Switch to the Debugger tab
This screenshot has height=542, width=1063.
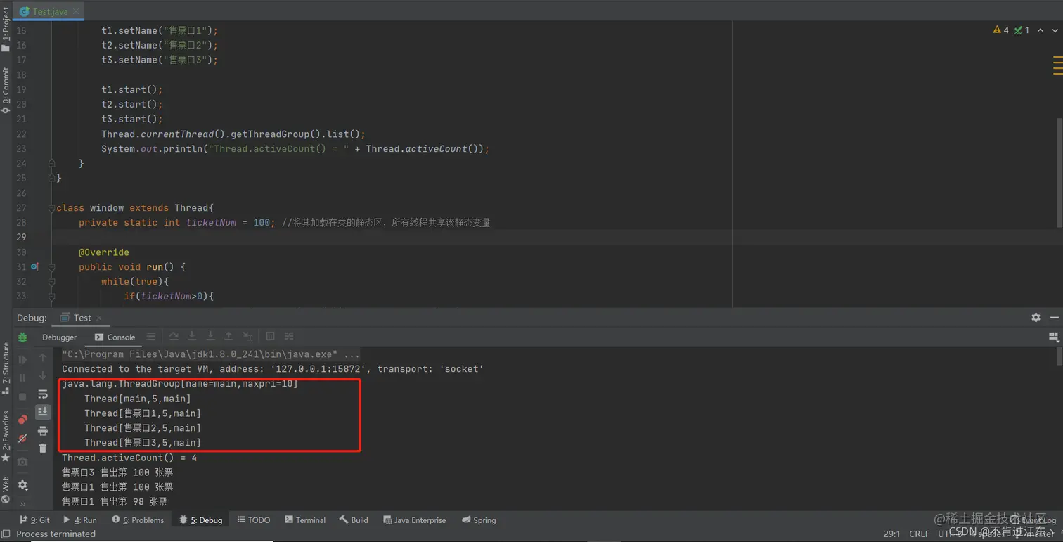pyautogui.click(x=59, y=337)
